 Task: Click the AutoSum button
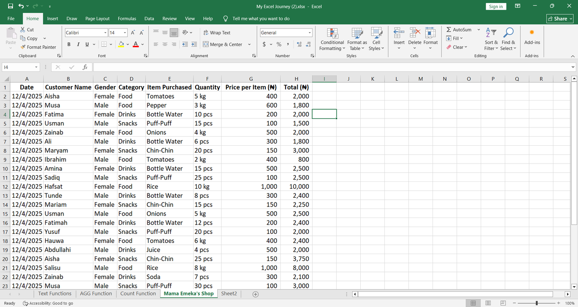(x=459, y=30)
